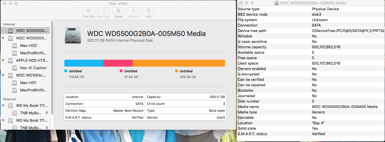Image resolution: width=385 pixels, height=142 pixels.
Task: Click the Disk number row in Info window
Action: (311, 101)
